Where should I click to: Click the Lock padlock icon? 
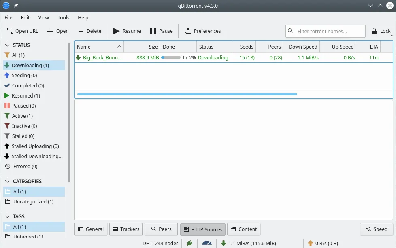(x=374, y=31)
